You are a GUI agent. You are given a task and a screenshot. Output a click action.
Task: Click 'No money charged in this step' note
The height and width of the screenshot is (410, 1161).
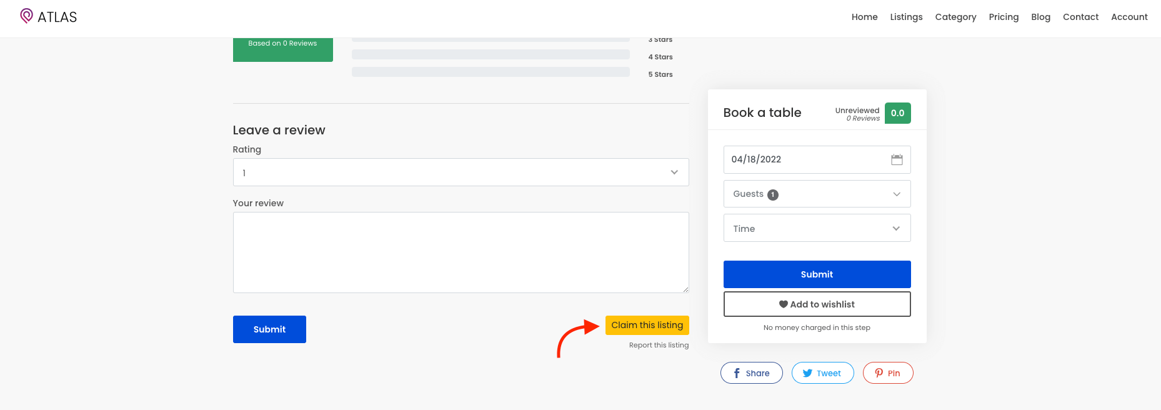tap(817, 327)
